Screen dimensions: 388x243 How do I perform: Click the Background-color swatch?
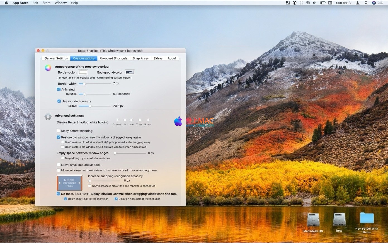tap(130, 72)
